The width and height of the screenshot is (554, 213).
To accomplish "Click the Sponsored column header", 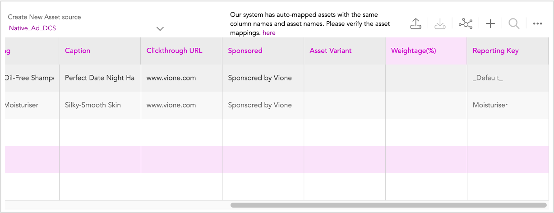I will pos(263,51).
